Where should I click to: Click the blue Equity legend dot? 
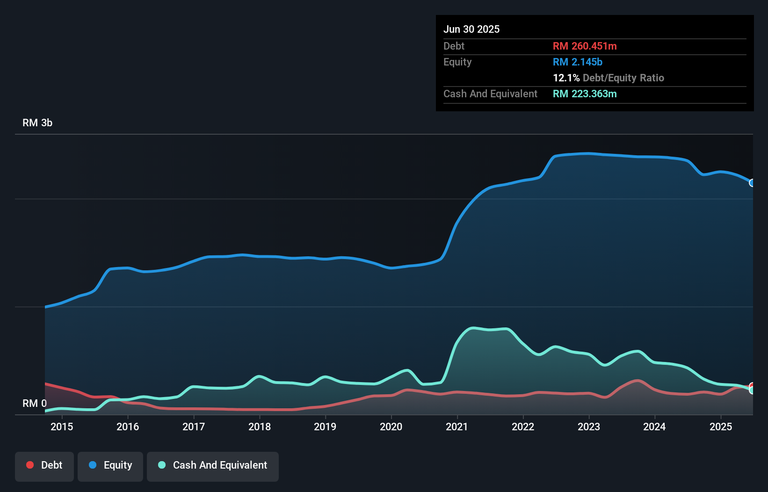pyautogui.click(x=92, y=465)
